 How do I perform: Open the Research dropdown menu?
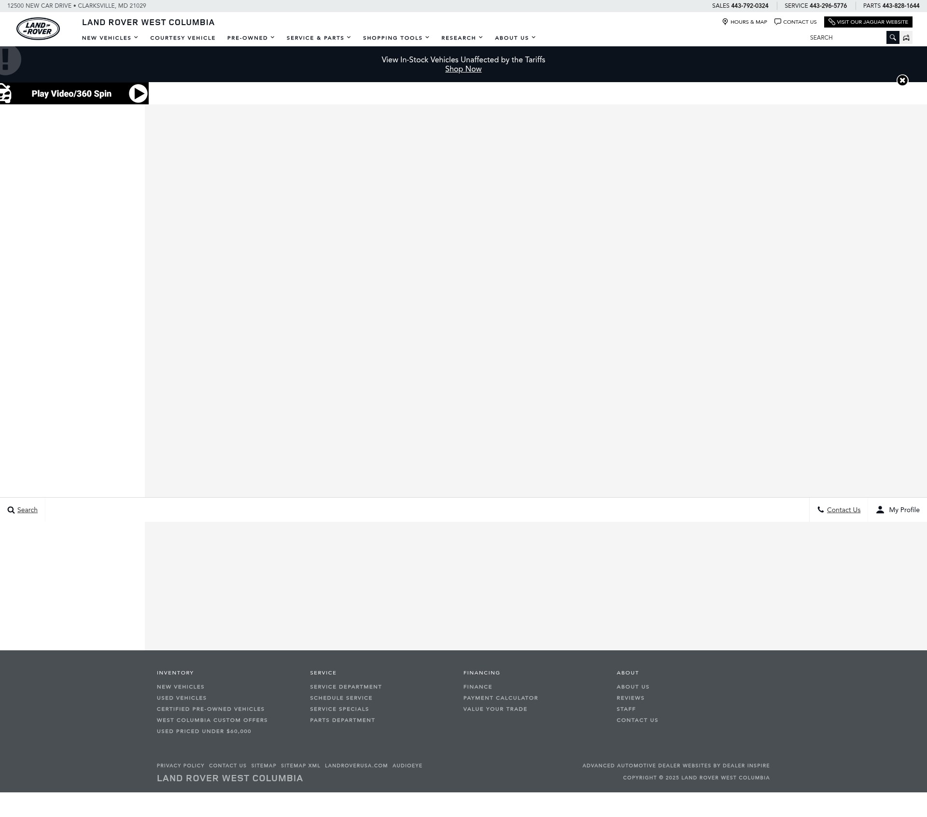(x=462, y=38)
